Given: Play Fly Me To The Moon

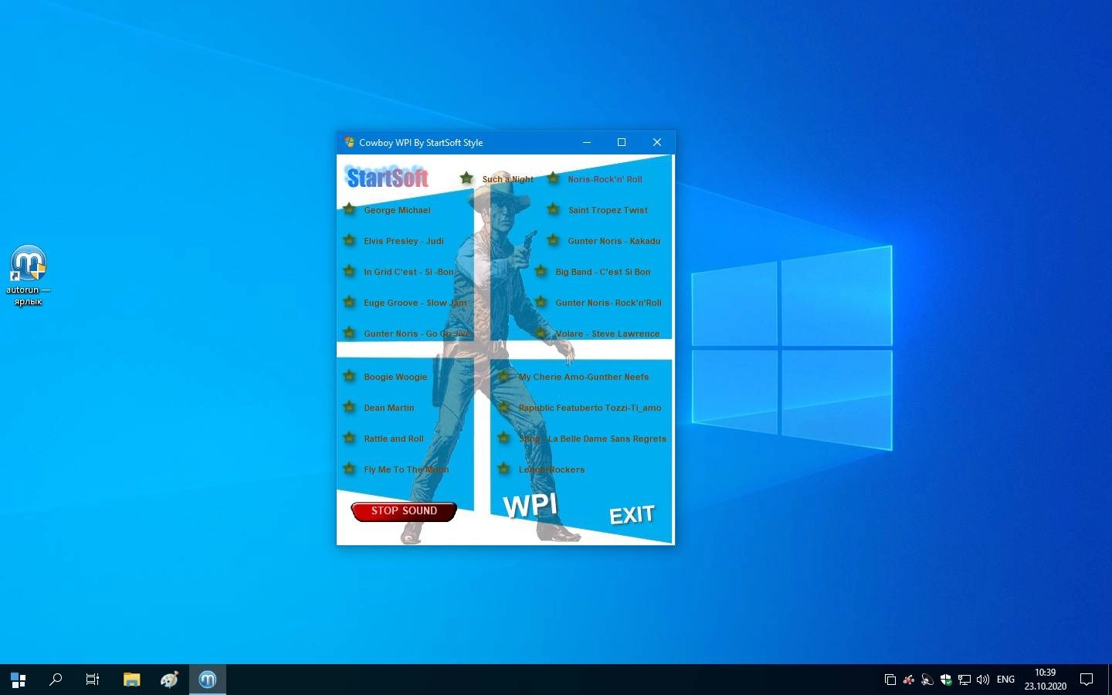Looking at the screenshot, I should [406, 470].
